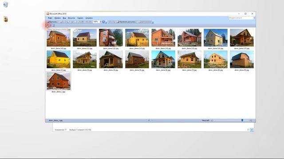Viewport: 284px width, 159px height.
Task: Click Explorer status Выбран 1 элемент
Action: [x=80, y=130]
